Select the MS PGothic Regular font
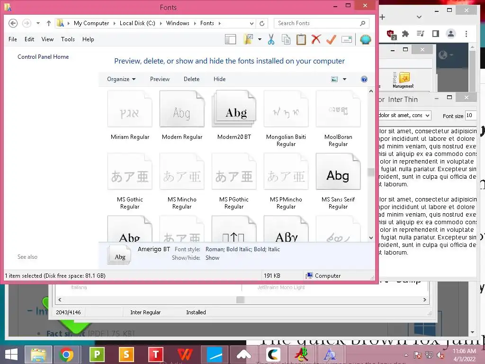Image resolution: width=485 pixels, height=364 pixels. coord(234,182)
